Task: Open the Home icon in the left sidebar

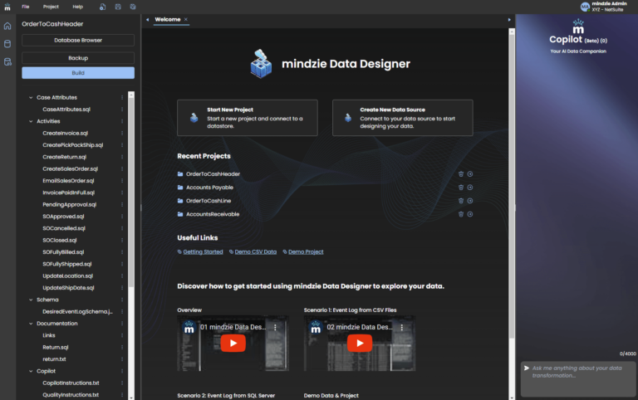Action: [7, 26]
